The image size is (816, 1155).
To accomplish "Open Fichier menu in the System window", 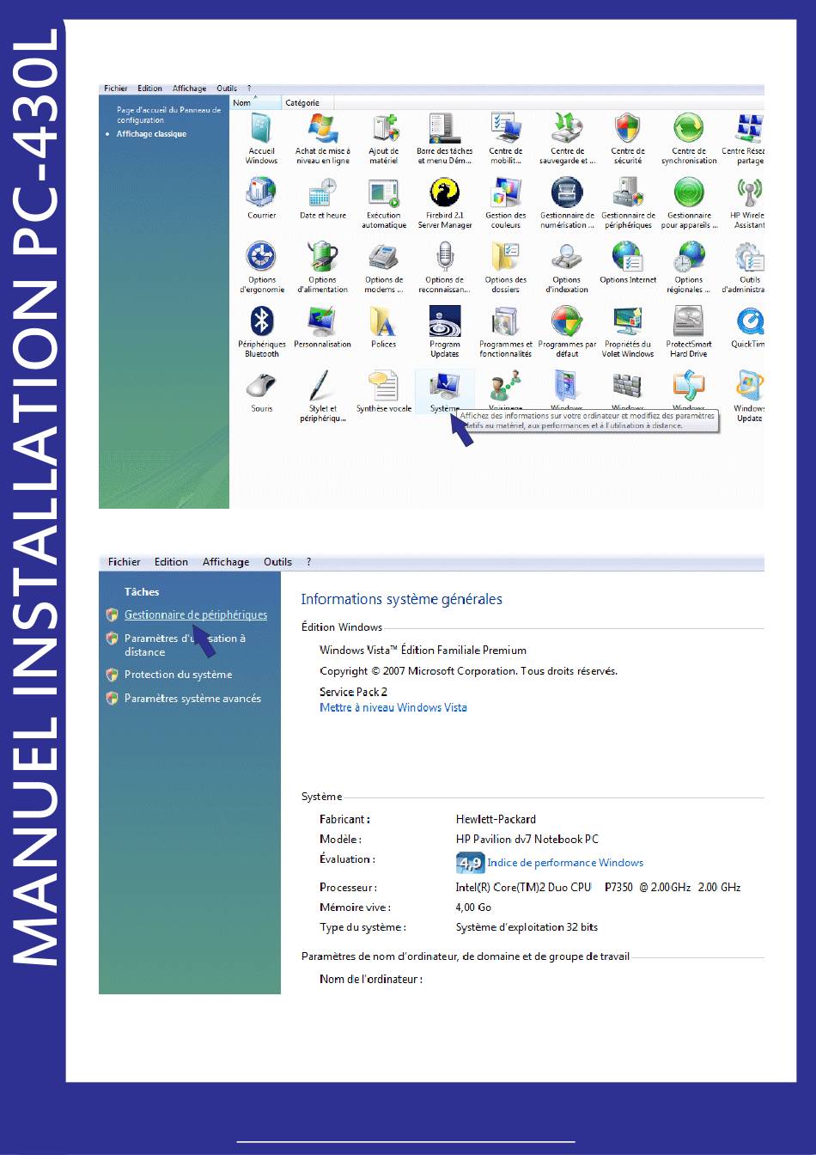I will point(125,562).
